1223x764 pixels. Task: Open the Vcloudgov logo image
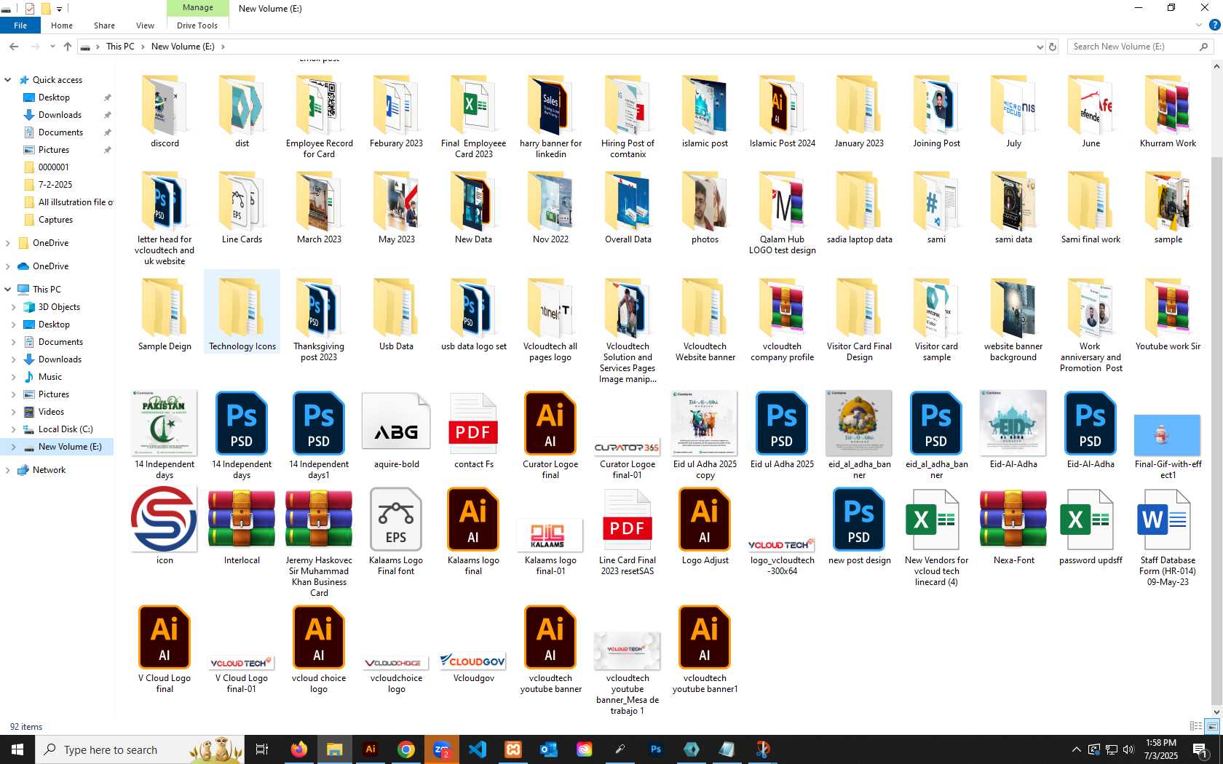point(473,666)
